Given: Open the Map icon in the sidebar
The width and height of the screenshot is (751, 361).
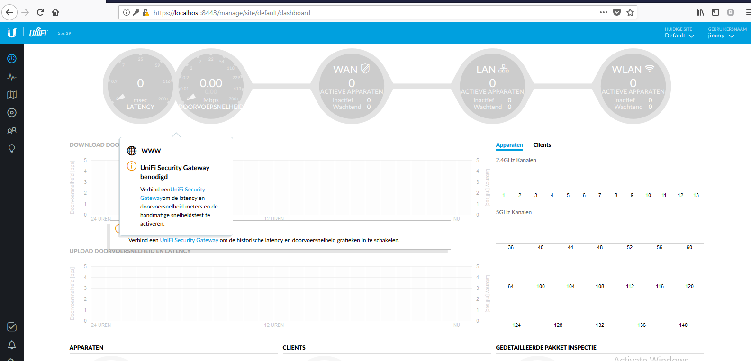Looking at the screenshot, I should tap(12, 95).
